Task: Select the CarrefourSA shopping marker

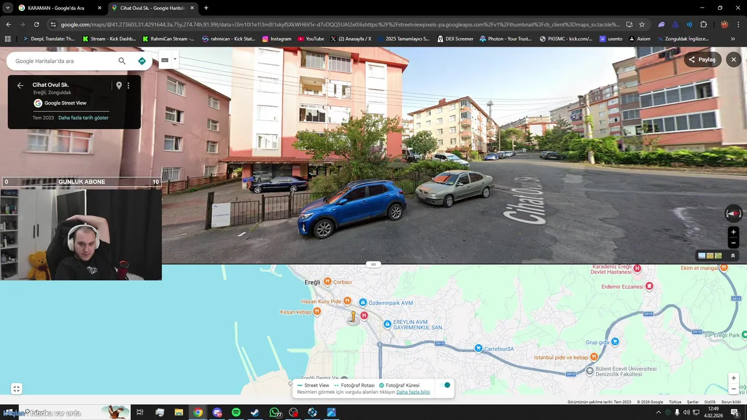Action: coord(479,348)
